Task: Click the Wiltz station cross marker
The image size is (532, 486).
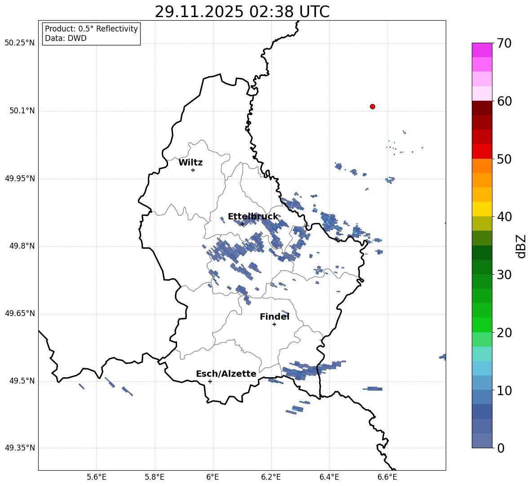Action: pos(193,170)
